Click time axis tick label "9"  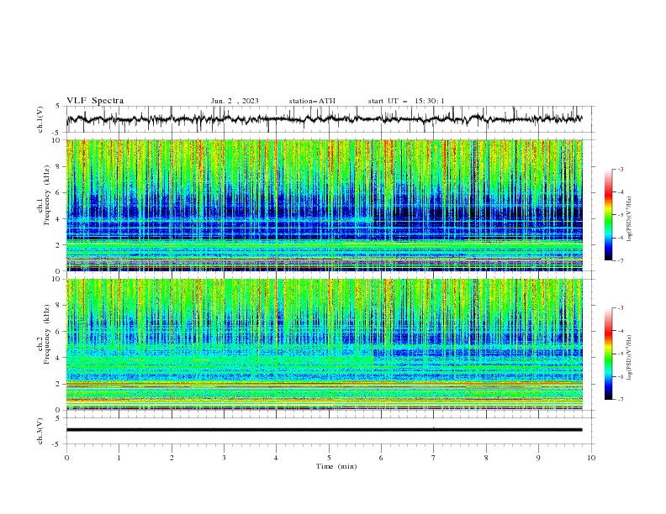(538, 458)
